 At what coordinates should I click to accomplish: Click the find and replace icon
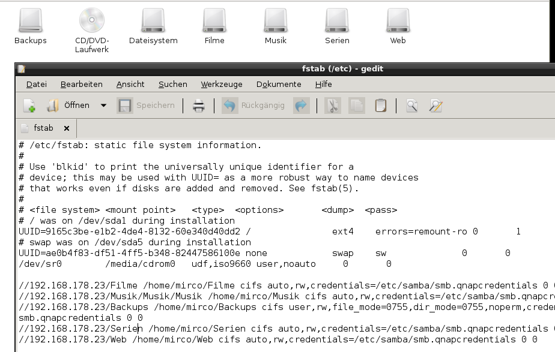coord(435,106)
